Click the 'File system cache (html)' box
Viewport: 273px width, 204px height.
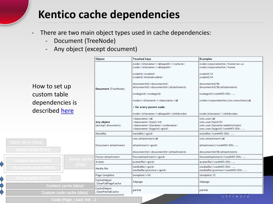pos(33,168)
